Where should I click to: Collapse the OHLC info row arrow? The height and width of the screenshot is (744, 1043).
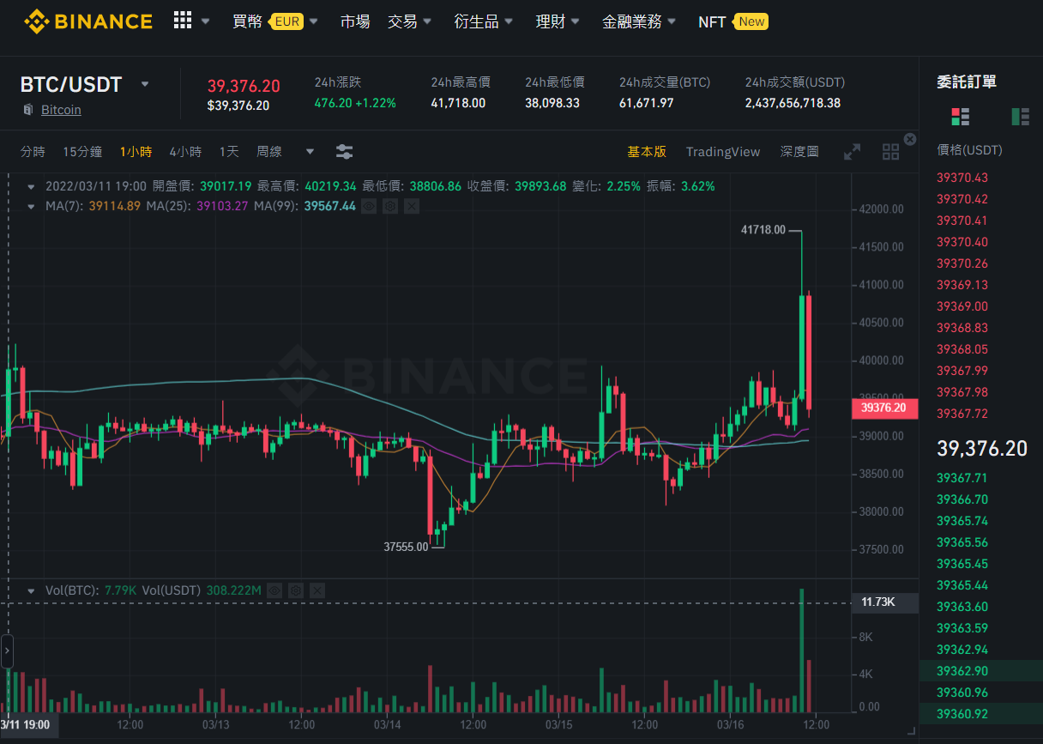32,185
